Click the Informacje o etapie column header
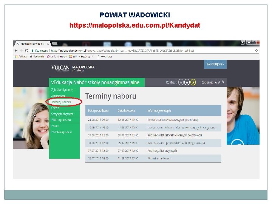The image size is (272, 204). click(159, 110)
